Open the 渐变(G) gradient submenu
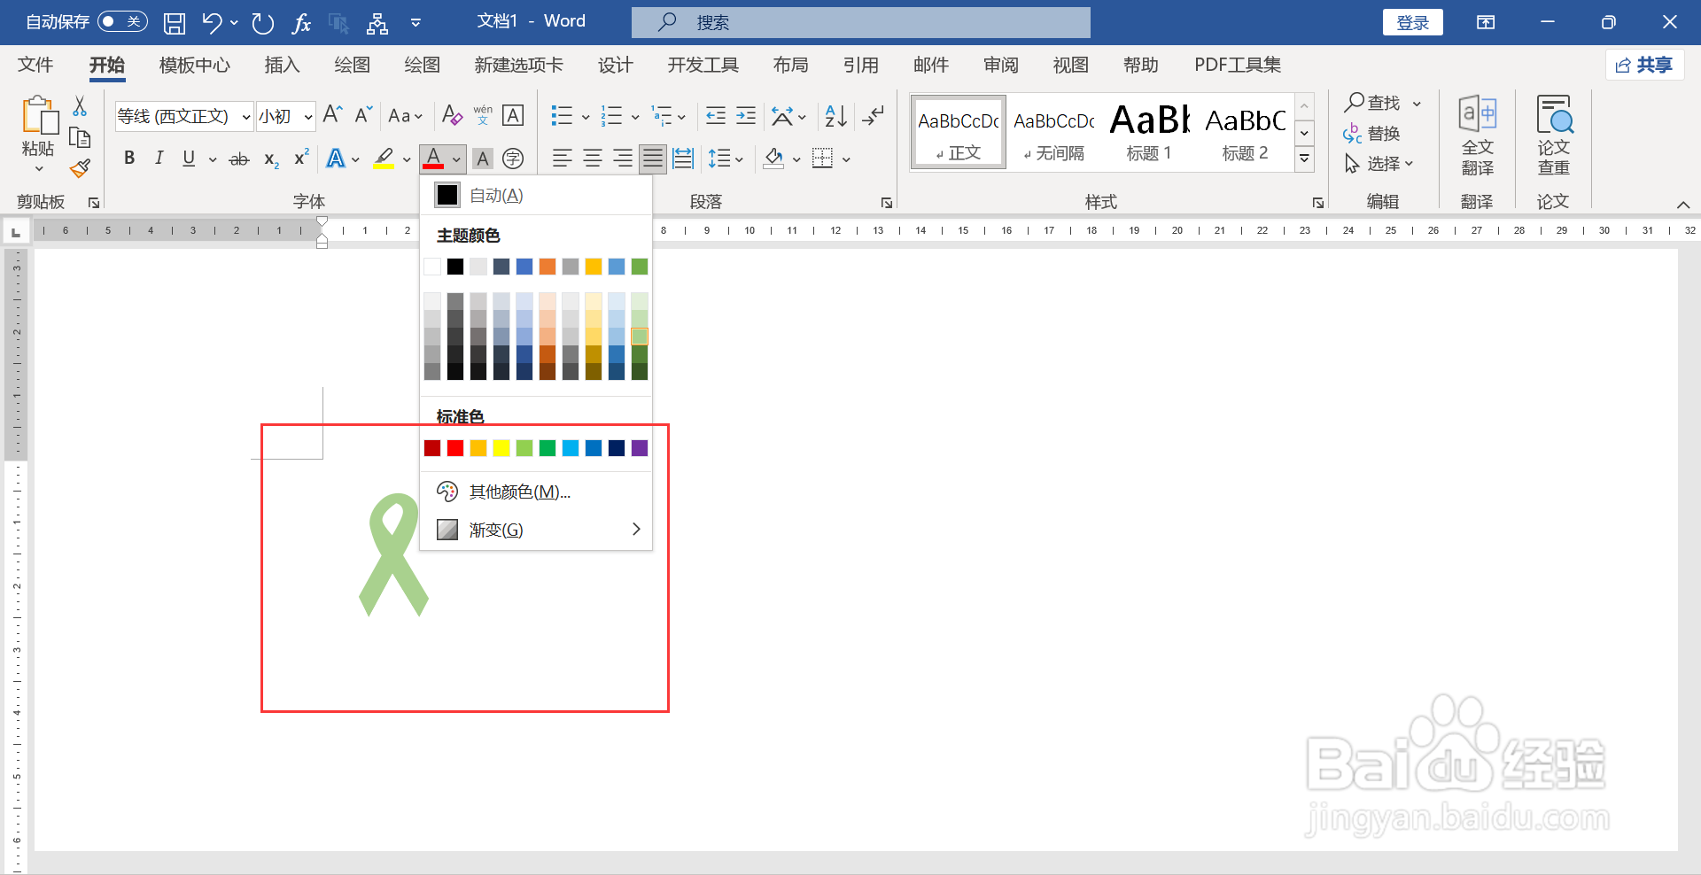 536,530
